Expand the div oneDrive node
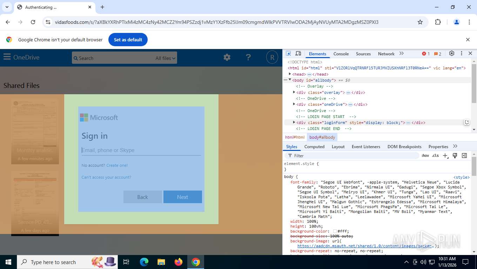Image resolution: width=477 pixels, height=269 pixels. click(x=294, y=104)
